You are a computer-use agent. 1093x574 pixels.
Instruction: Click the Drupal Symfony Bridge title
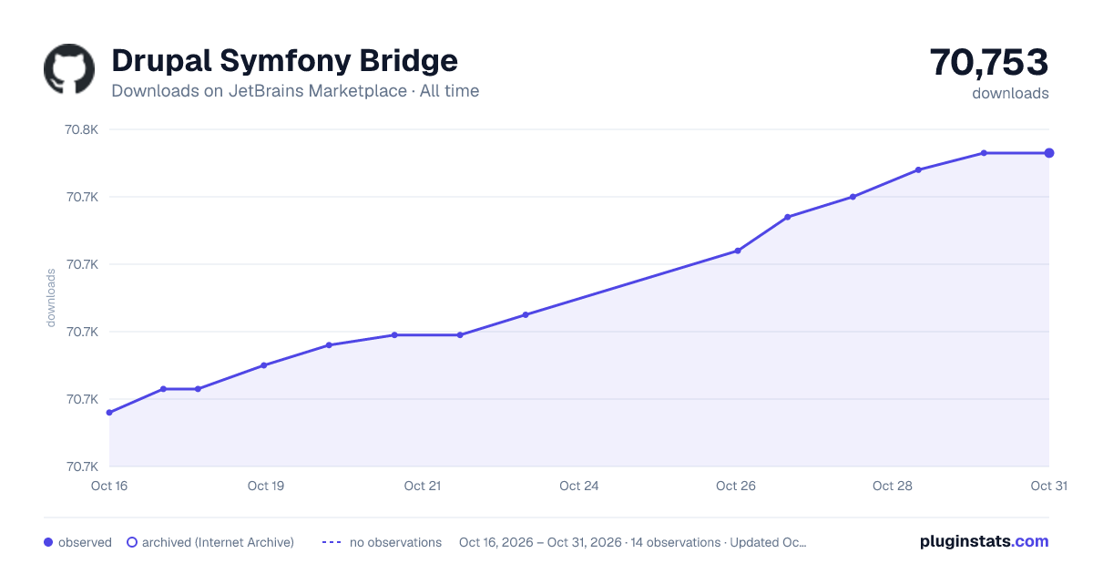click(x=284, y=61)
